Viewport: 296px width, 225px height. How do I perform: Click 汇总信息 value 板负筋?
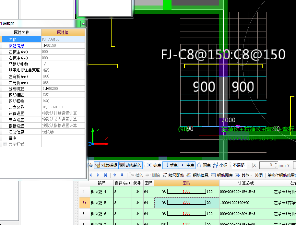pyautogui.click(x=63, y=132)
